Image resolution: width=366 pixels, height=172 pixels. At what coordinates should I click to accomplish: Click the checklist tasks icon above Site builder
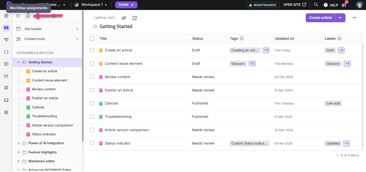point(18,16)
